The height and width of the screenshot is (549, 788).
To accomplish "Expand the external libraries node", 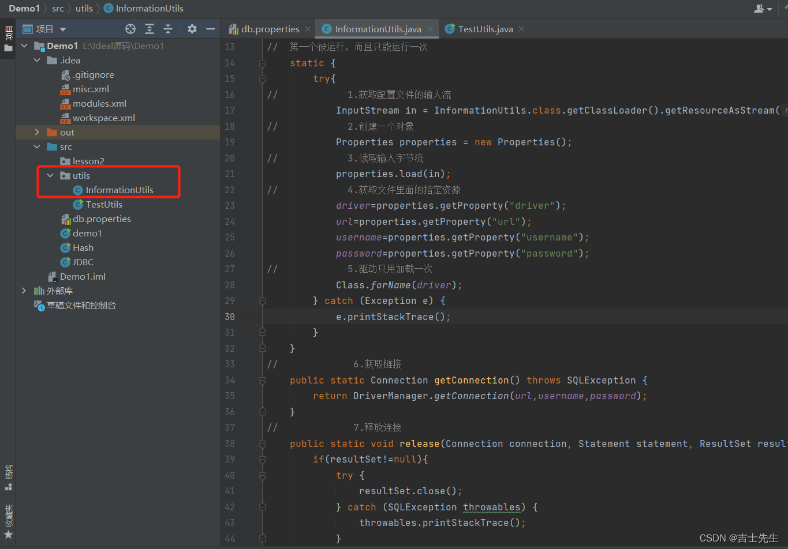I will (x=24, y=291).
